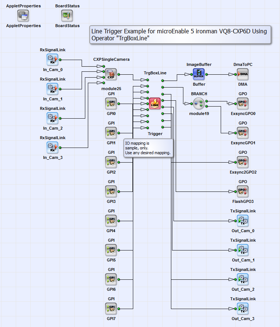This screenshot has width=280, height=327.
Task: Select the CXPSingleCamera module25 icon
Action: tap(111, 74)
